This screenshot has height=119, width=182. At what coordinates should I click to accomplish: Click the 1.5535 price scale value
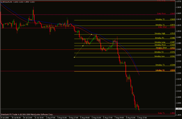click(x=179, y=31)
